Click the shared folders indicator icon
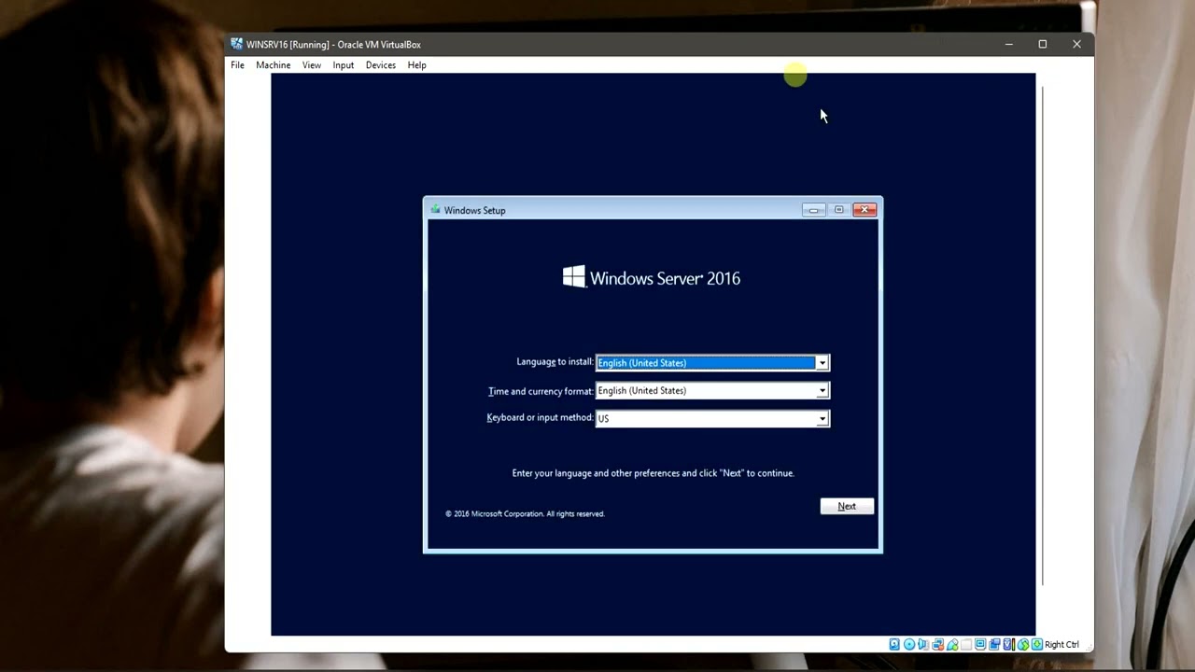This screenshot has height=672, width=1195. pyautogui.click(x=966, y=644)
